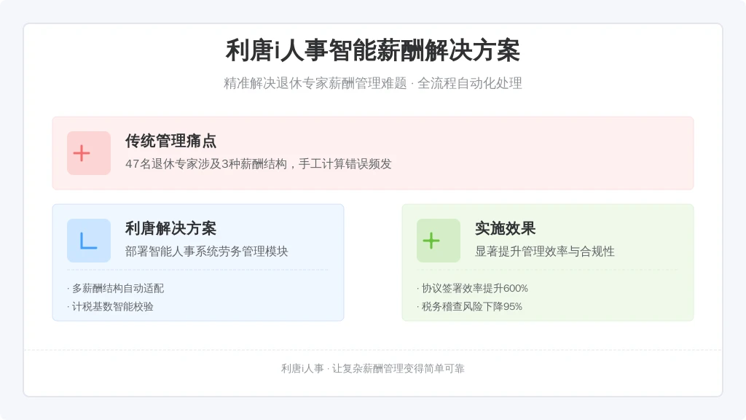Click the bullet 多薪酬结构自动适配
Image resolution: width=746 pixels, height=420 pixels.
click(116, 288)
